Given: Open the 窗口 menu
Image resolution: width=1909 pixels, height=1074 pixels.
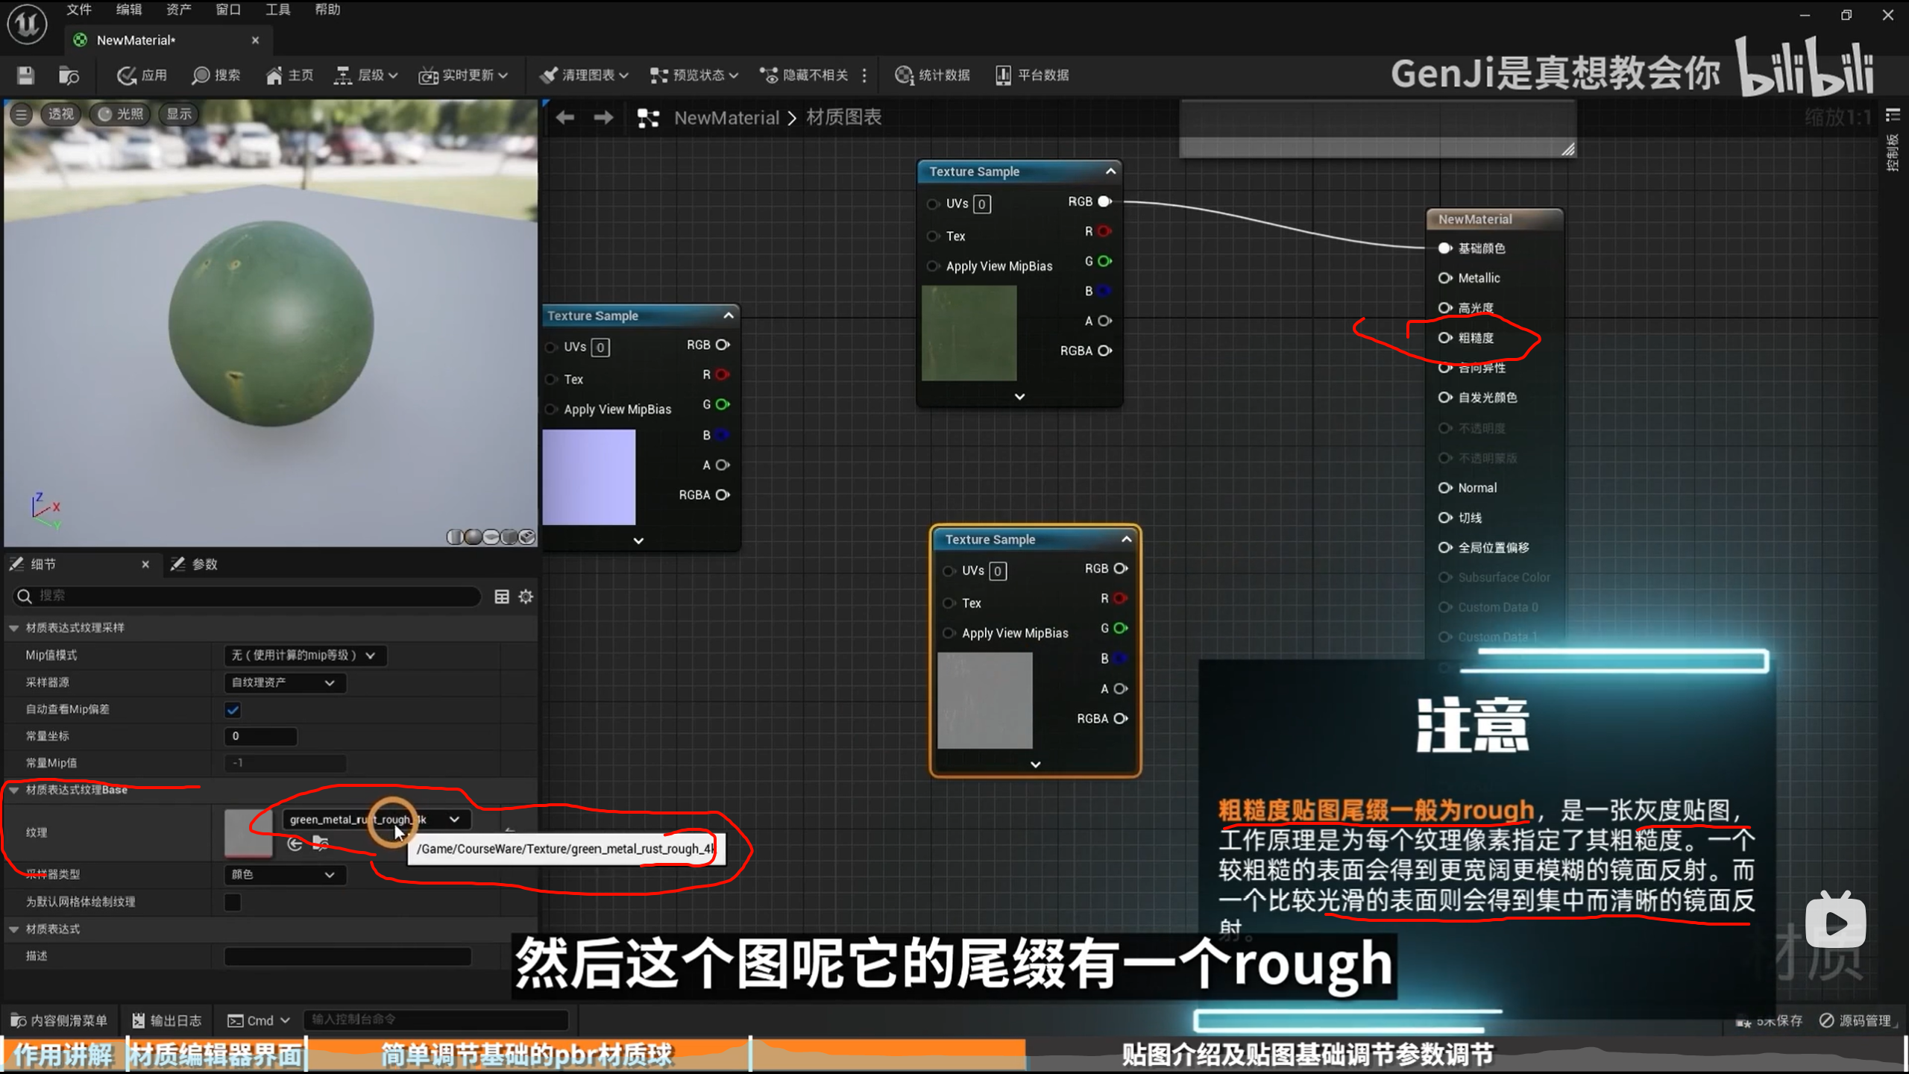Looking at the screenshot, I should (228, 10).
